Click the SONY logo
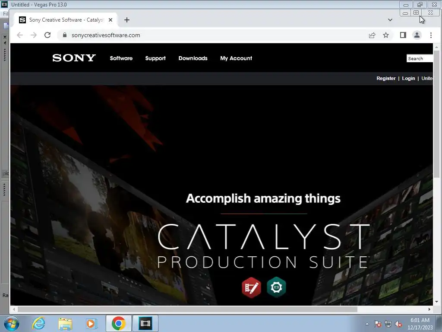442x332 pixels. click(74, 58)
